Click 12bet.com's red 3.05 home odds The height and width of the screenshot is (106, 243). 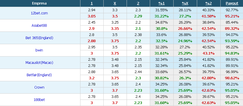pyautogui.click(x=91, y=16)
